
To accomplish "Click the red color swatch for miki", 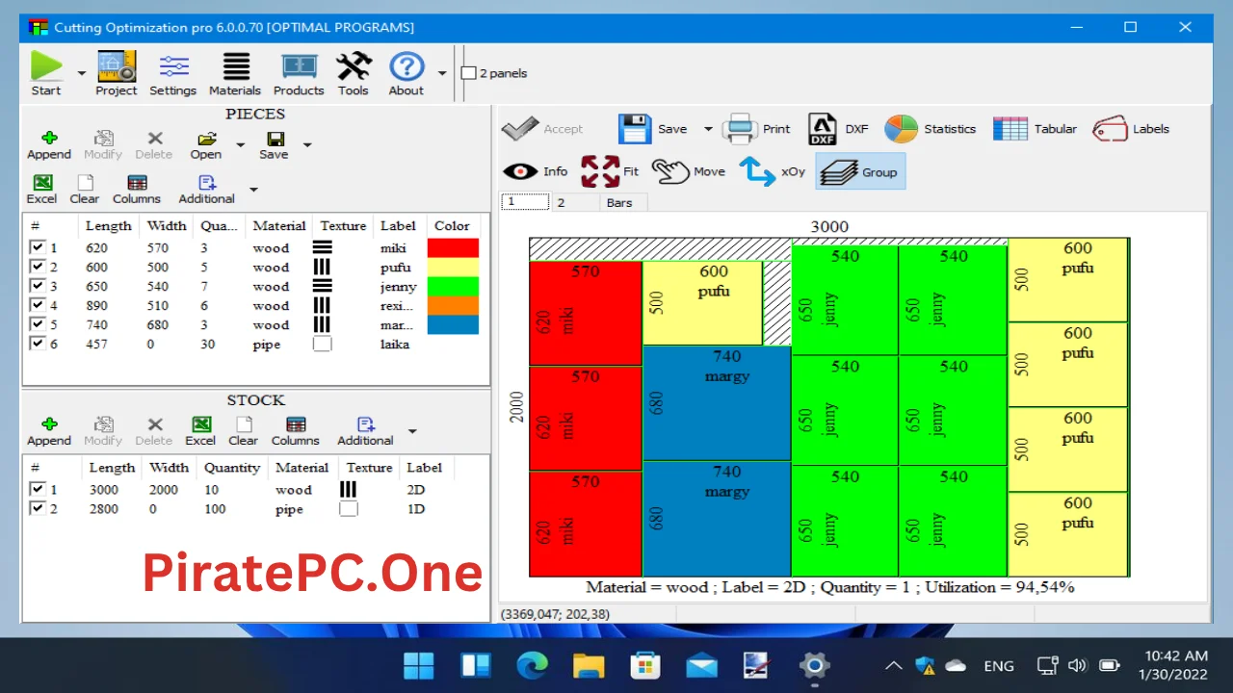I will click(453, 247).
